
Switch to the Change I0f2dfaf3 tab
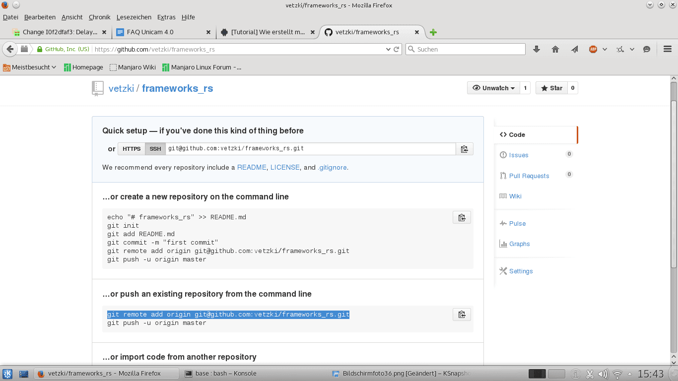click(60, 32)
